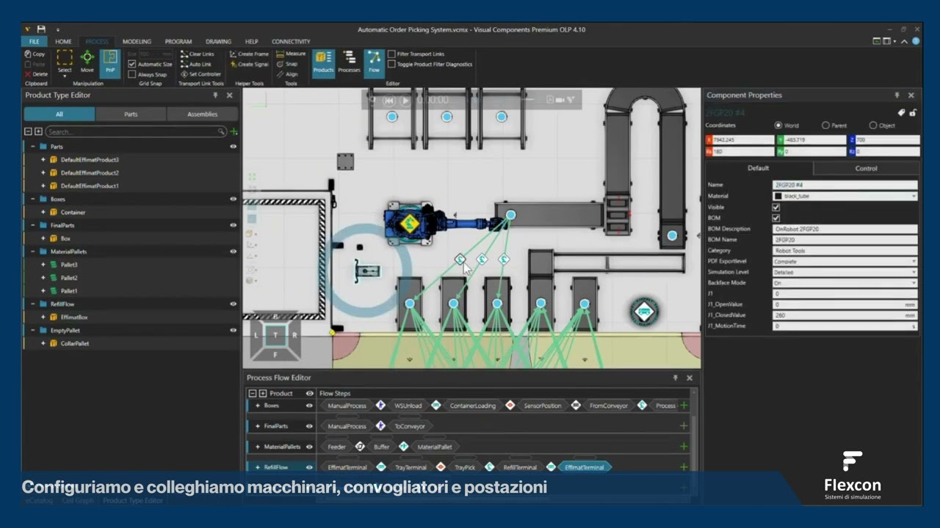Screen dimensions: 940x528
Task: Click the lock icon in Component Properties
Action: click(x=913, y=113)
